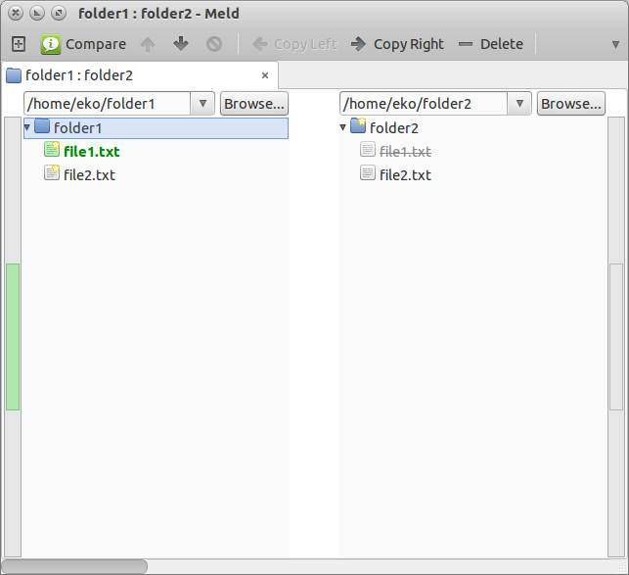Viewport: 629px width, 575px height.
Task: Open the folder2 path dropdown arrow
Action: click(519, 104)
